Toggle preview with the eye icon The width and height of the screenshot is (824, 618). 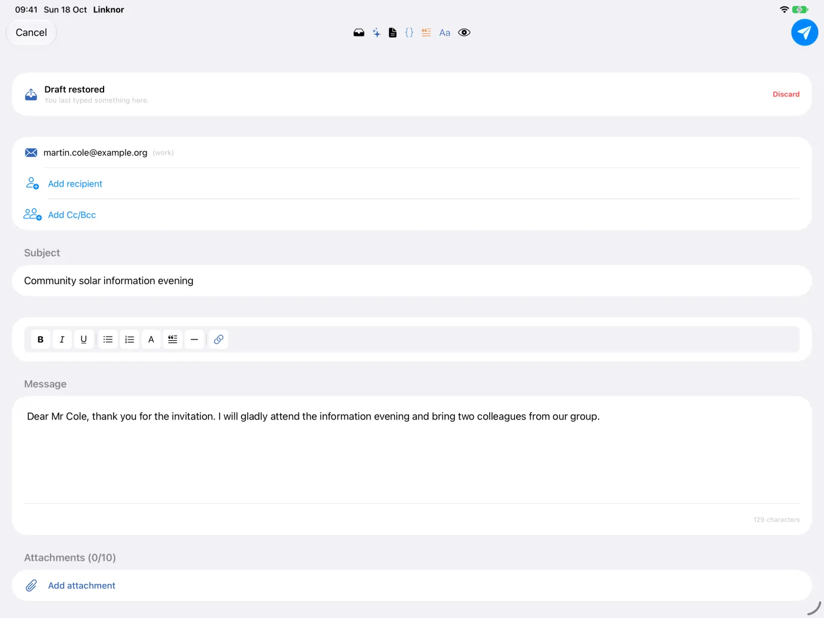(x=464, y=33)
